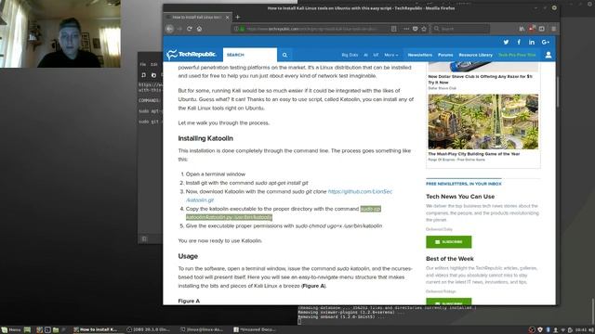The height and width of the screenshot is (334, 595).
Task: Click the Tech Pro Free Trial link
Action: 517,55
